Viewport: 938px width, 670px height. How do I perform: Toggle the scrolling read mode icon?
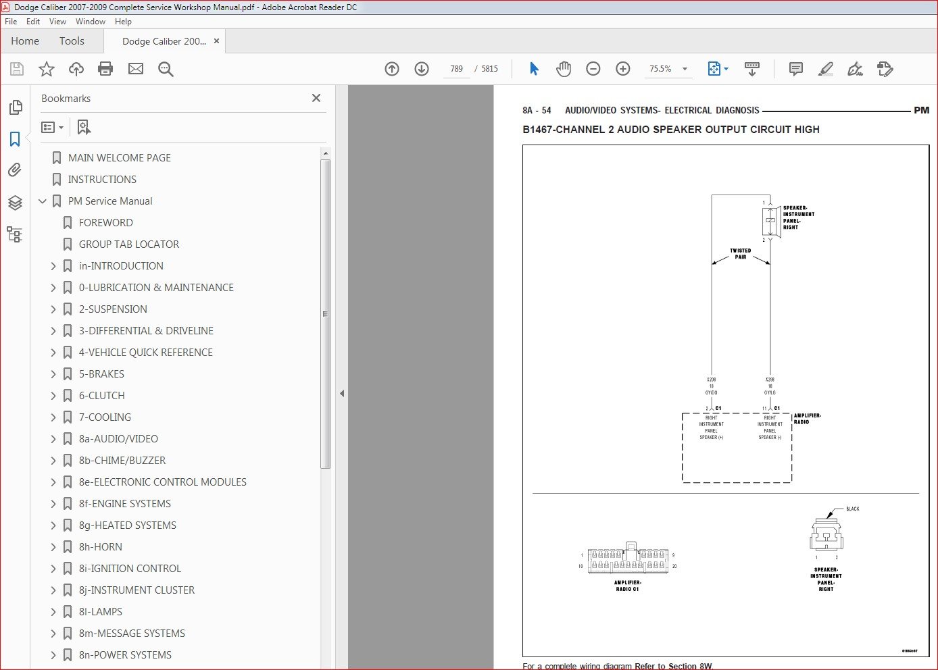coord(751,69)
